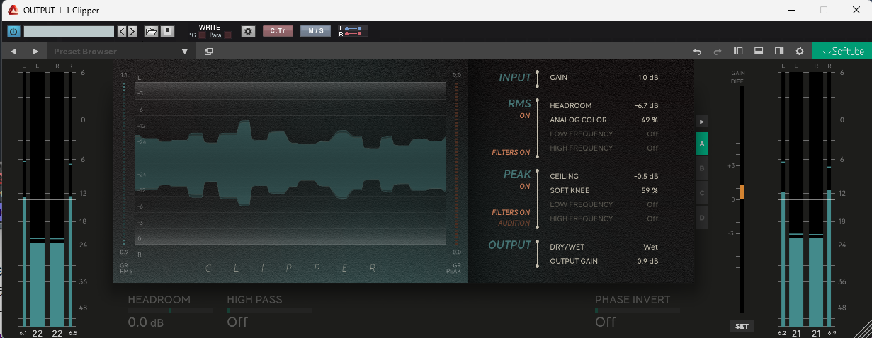This screenshot has height=338, width=872.
Task: Click the preset name field in top bar
Action: coord(69,31)
